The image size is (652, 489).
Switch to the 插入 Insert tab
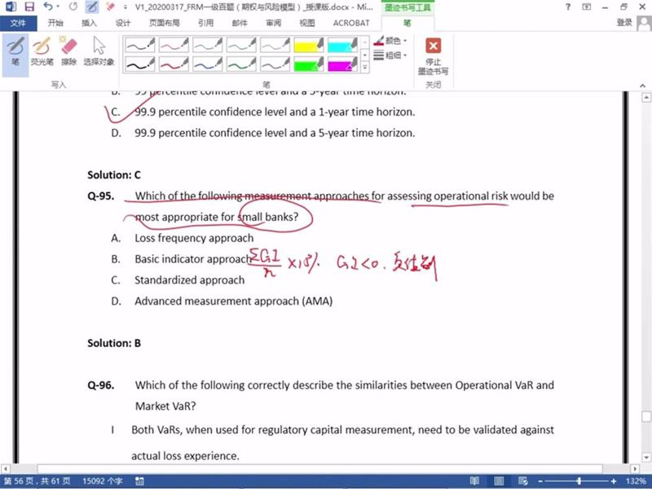click(89, 23)
